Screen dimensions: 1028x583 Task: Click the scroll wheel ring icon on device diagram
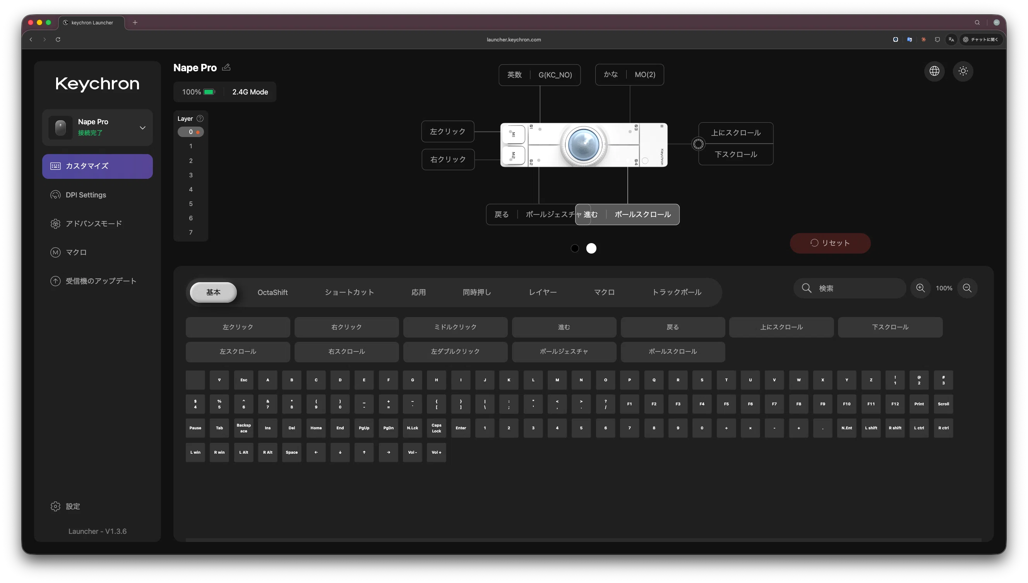click(698, 144)
